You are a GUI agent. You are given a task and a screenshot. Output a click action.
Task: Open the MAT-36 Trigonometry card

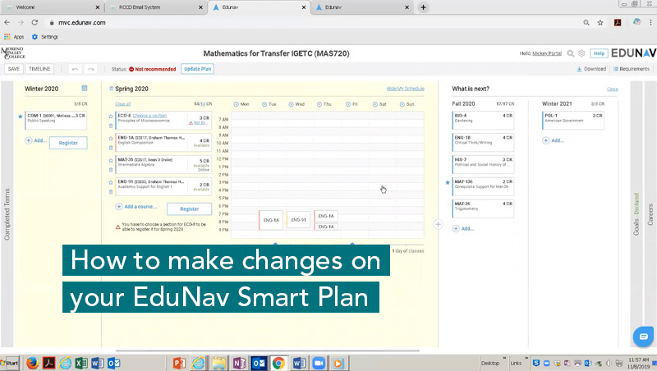tap(483, 208)
